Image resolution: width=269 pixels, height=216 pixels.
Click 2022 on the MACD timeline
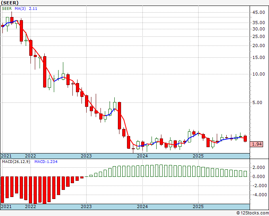pos(30,207)
